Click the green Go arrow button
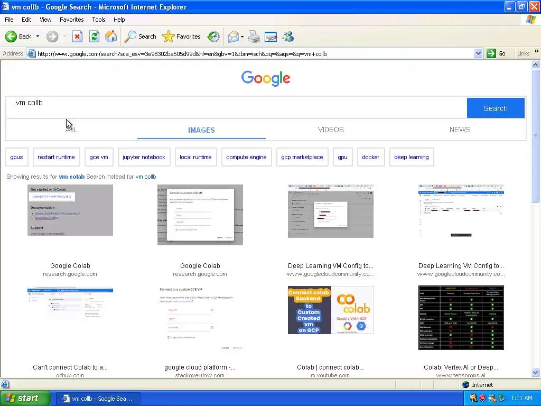The width and height of the screenshot is (541, 406). pyautogui.click(x=491, y=53)
